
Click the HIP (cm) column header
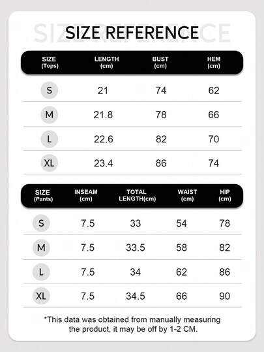coord(224,195)
